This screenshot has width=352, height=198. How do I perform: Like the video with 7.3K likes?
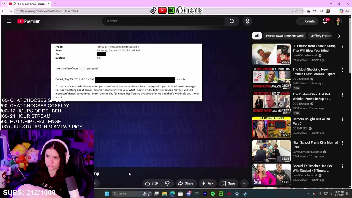tap(152, 183)
